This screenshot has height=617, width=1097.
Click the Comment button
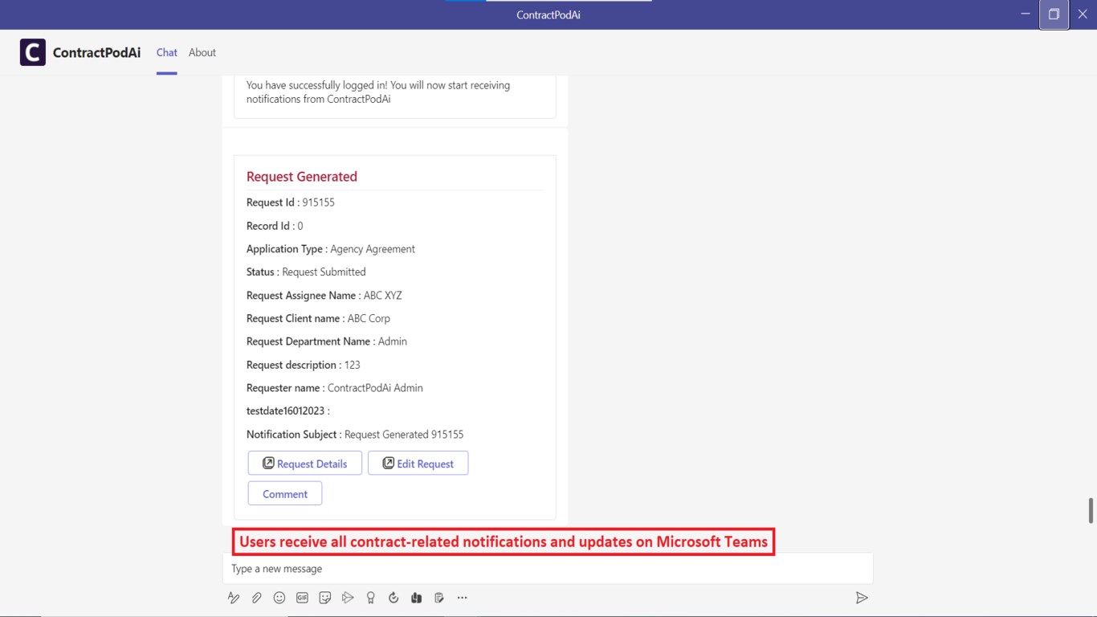click(285, 493)
